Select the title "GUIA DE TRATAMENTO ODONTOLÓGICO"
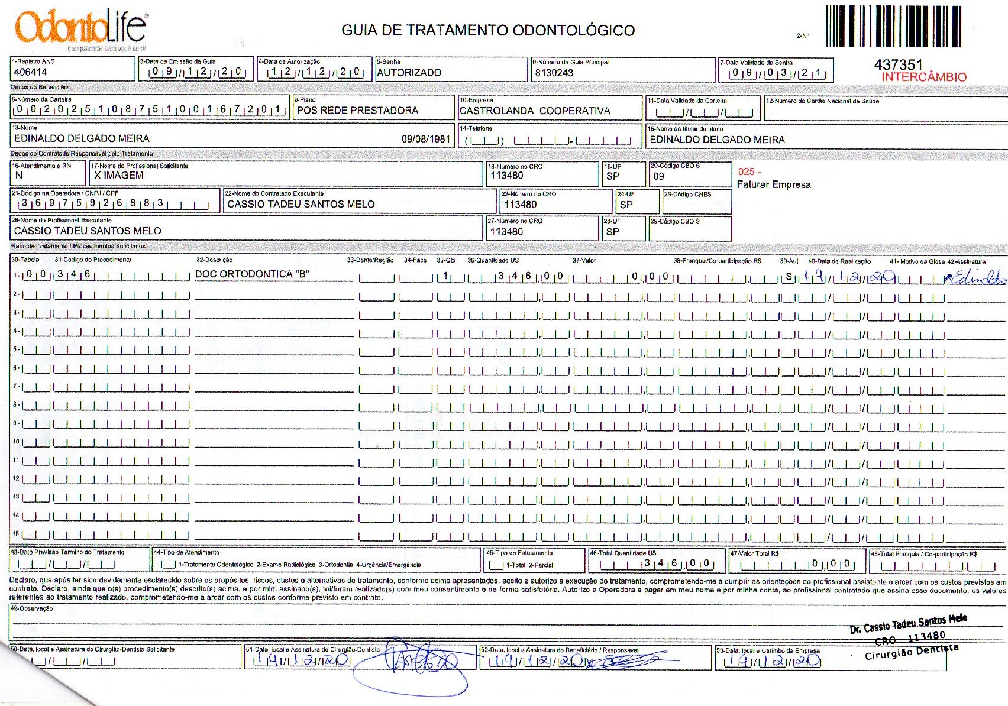 (x=488, y=30)
